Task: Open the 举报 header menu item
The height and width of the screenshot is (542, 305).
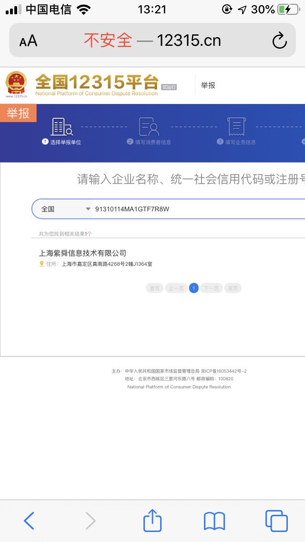Action: point(208,85)
